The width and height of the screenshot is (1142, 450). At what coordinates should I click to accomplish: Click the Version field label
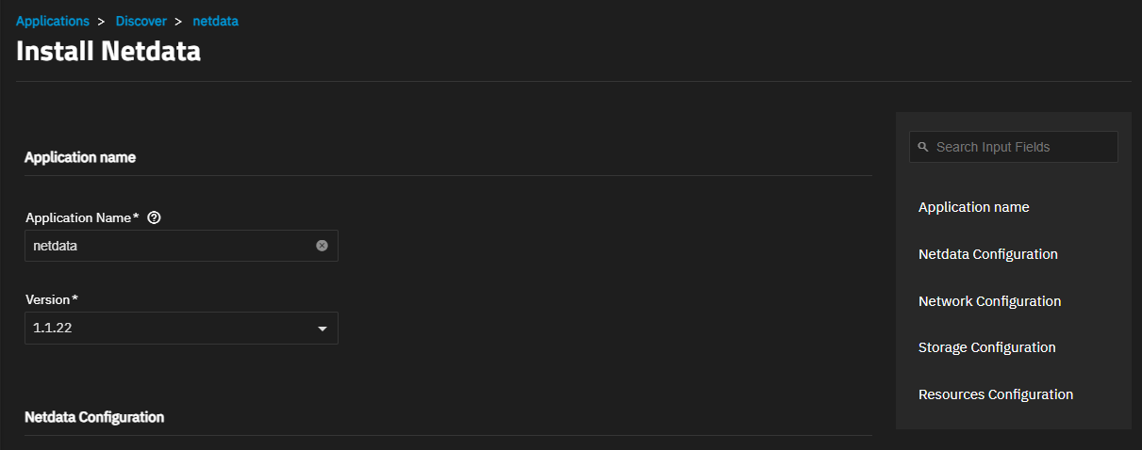click(52, 299)
